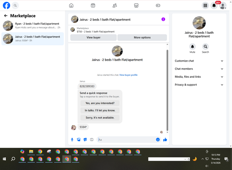Image resolution: width=232 pixels, height=170 pixels.
Task: Click the chat scroll up arrow
Action: [167, 44]
